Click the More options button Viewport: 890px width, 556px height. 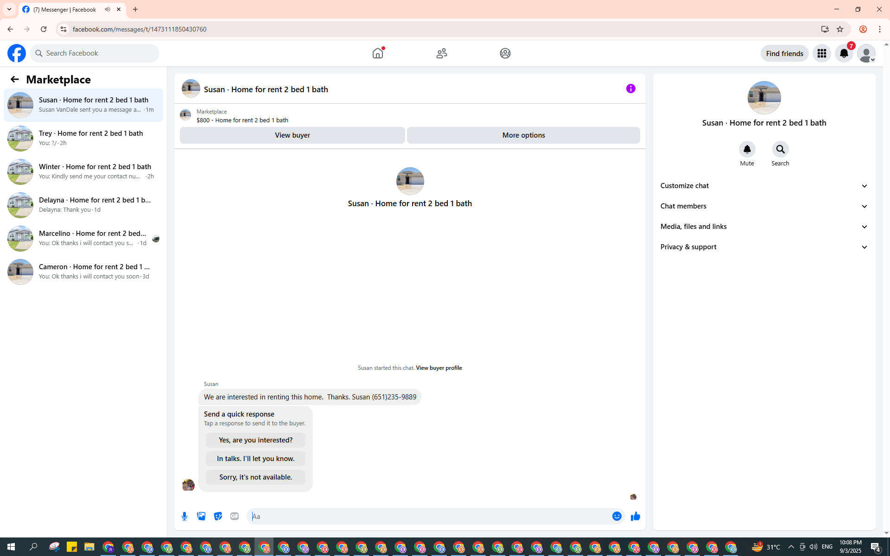[523, 135]
